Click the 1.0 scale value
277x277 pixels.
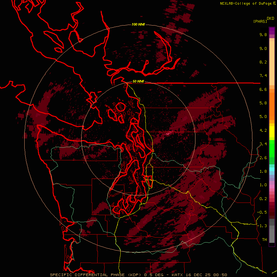(263, 185)
